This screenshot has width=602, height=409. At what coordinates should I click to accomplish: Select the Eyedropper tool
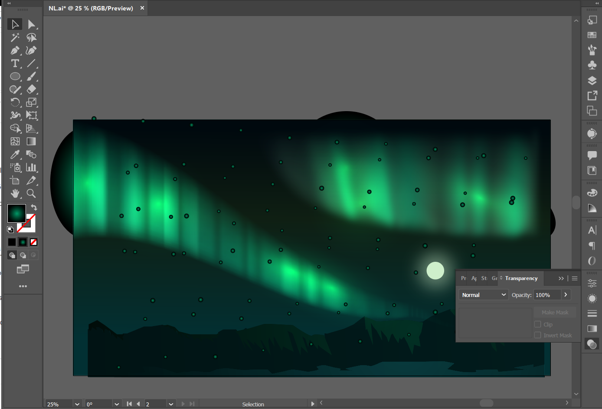coord(15,155)
